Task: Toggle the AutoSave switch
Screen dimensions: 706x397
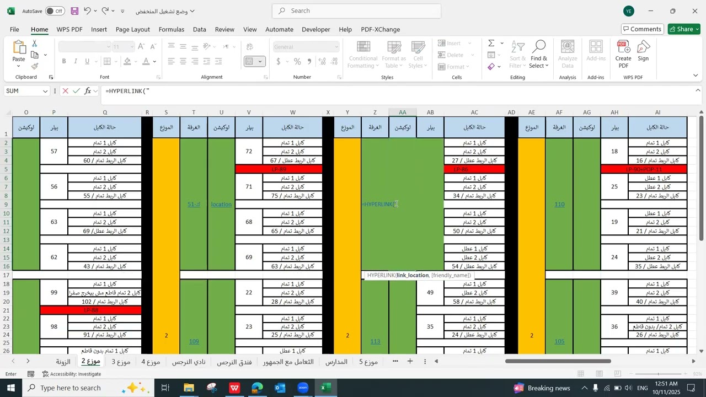Action: click(x=55, y=11)
